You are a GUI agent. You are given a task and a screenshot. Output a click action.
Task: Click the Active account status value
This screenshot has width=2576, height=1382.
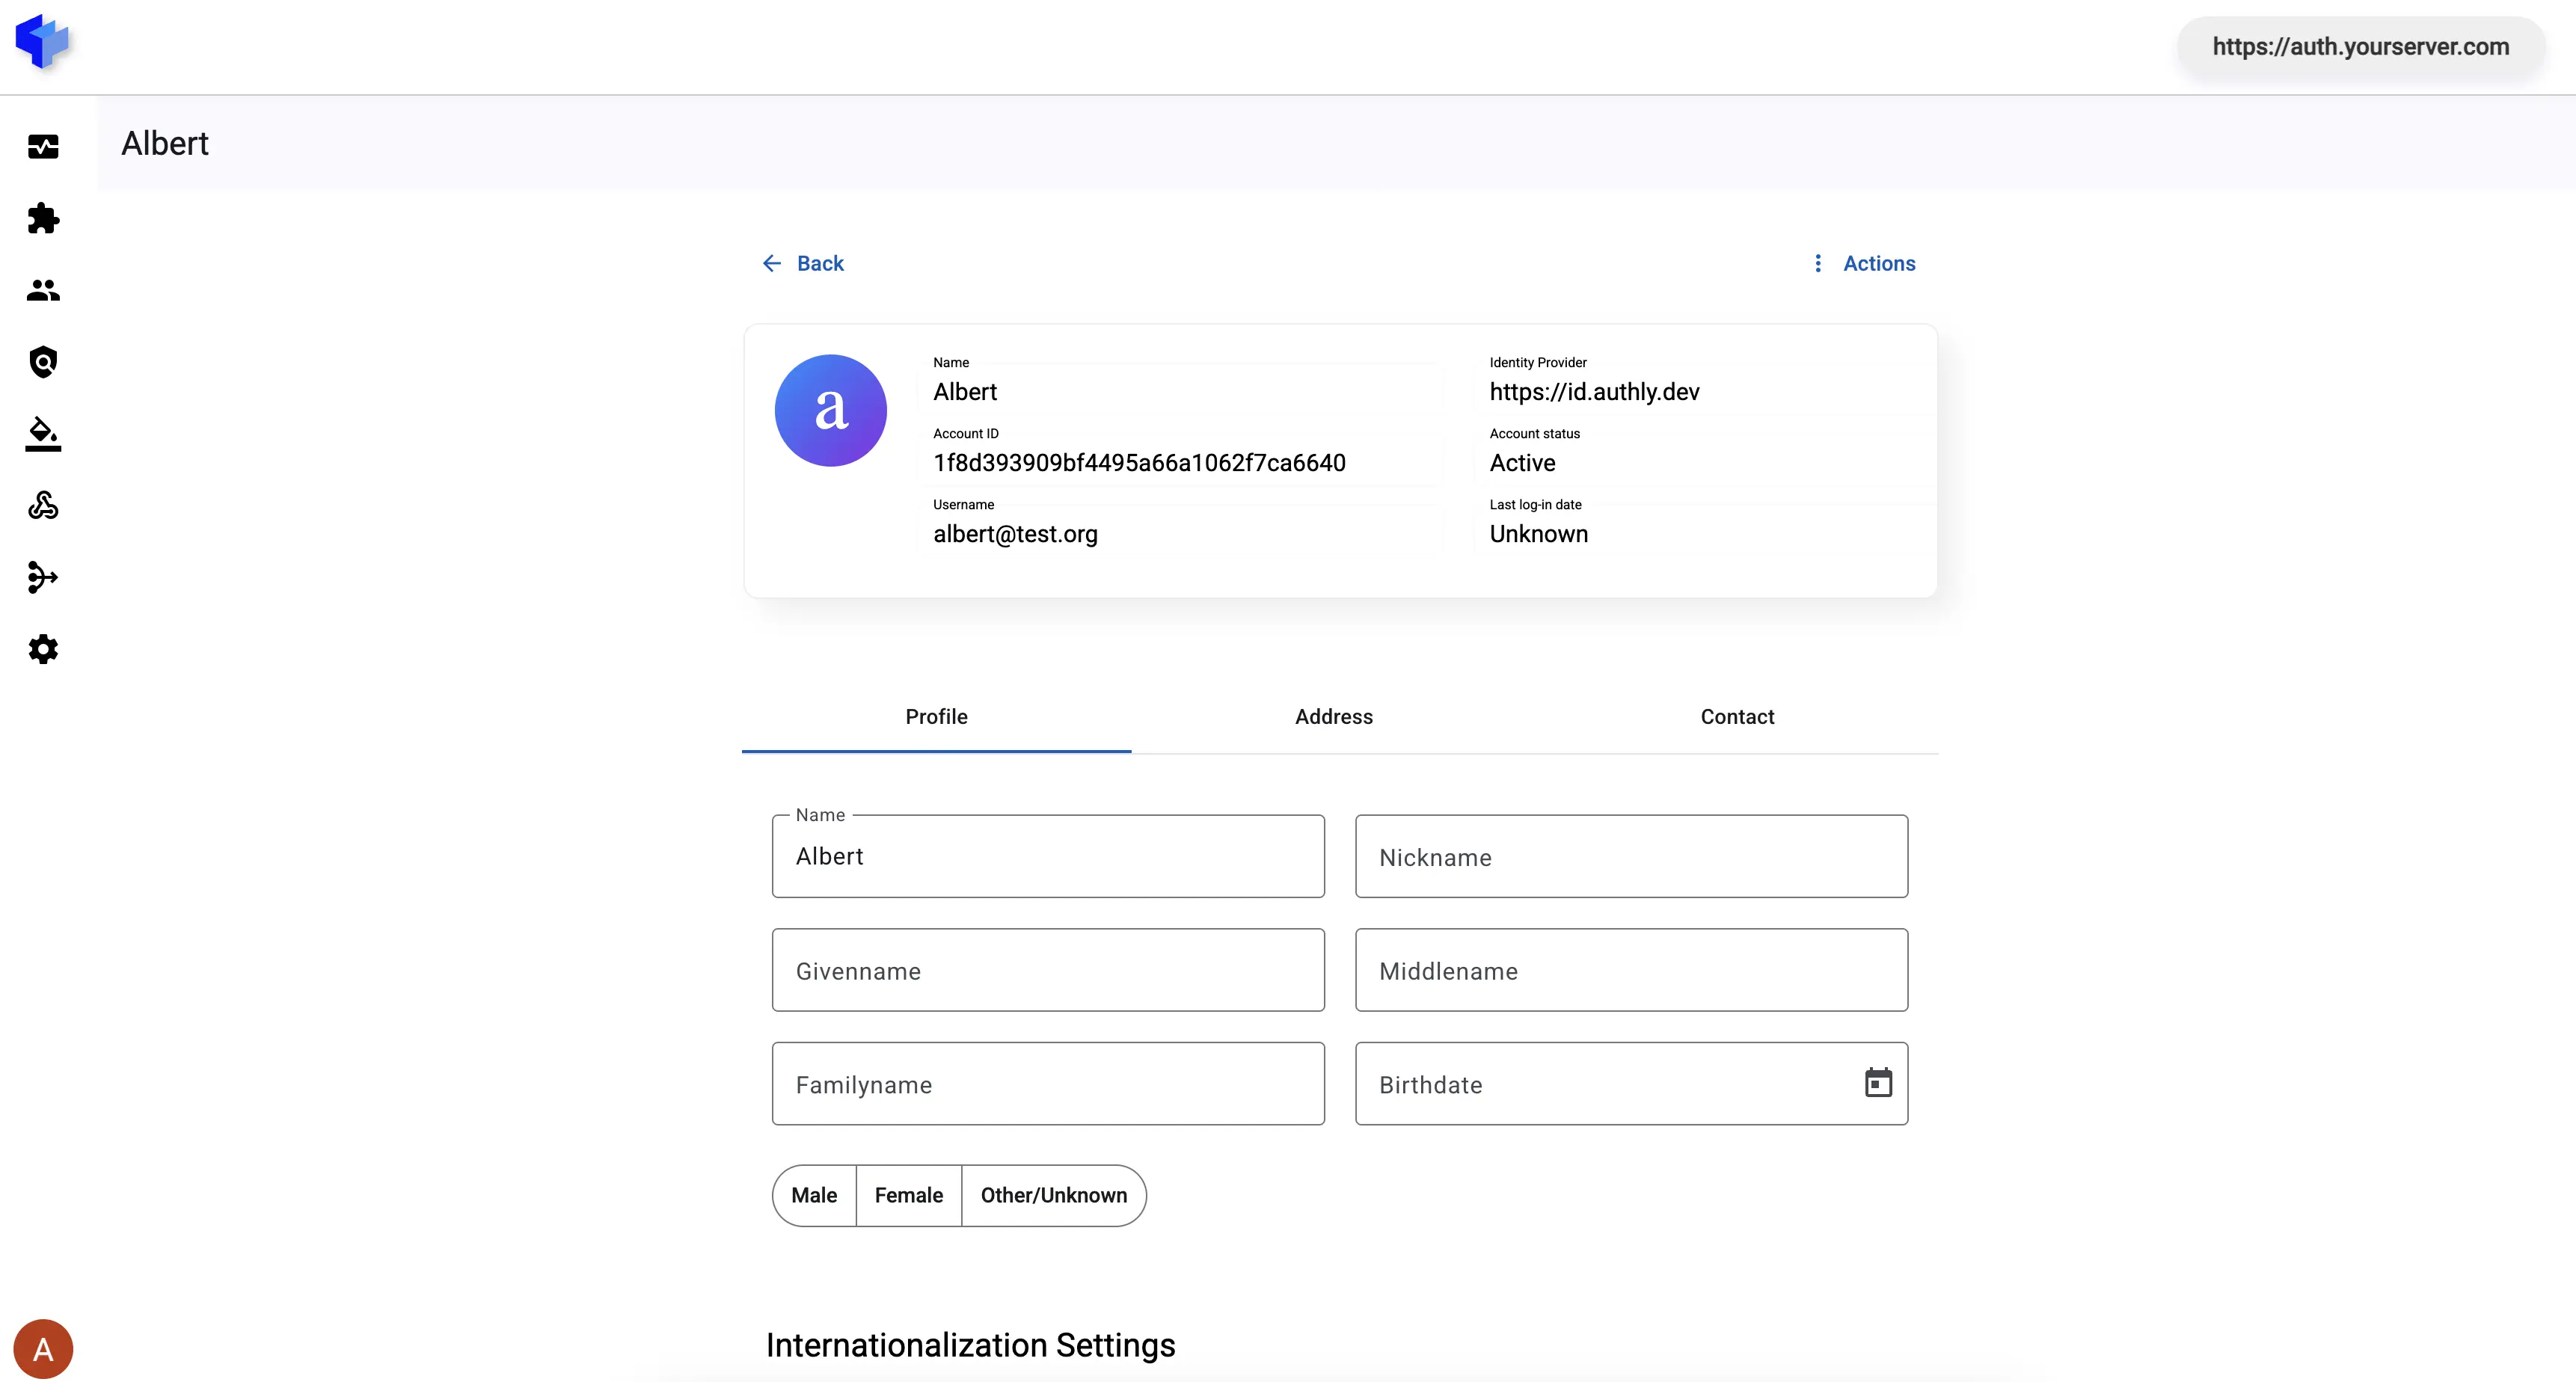pyautogui.click(x=1522, y=463)
